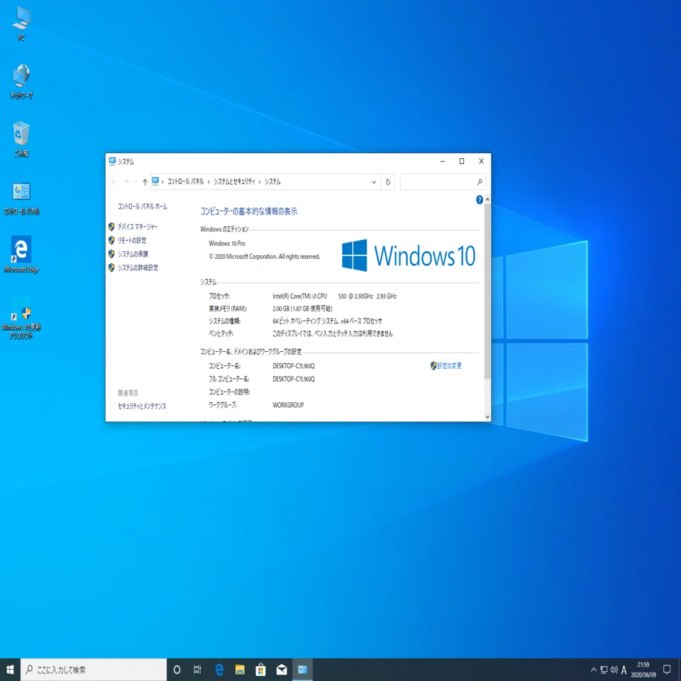681x681 pixels.
Task: Open デバイス マネージャー link
Action: pyautogui.click(x=137, y=227)
